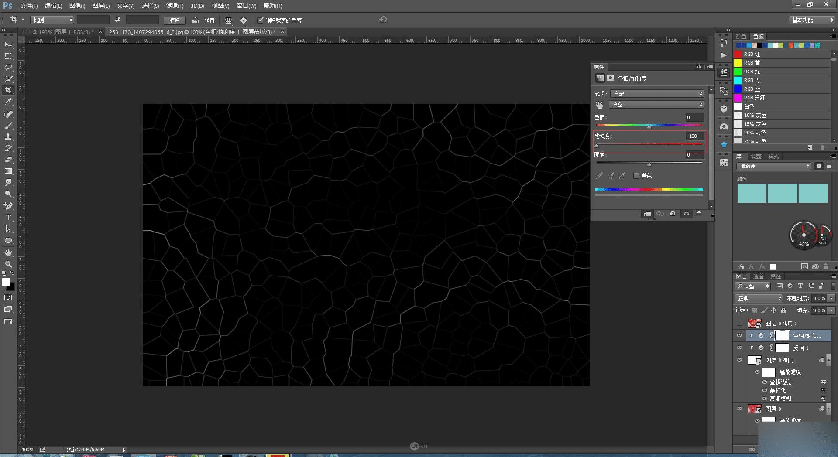Select the Horizontal Type tool
Image resolution: width=838 pixels, height=457 pixels.
pos(8,218)
